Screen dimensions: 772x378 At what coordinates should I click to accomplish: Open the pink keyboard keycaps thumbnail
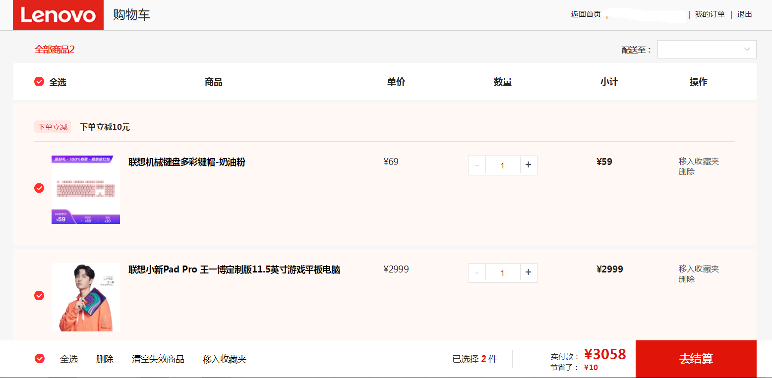[86, 190]
